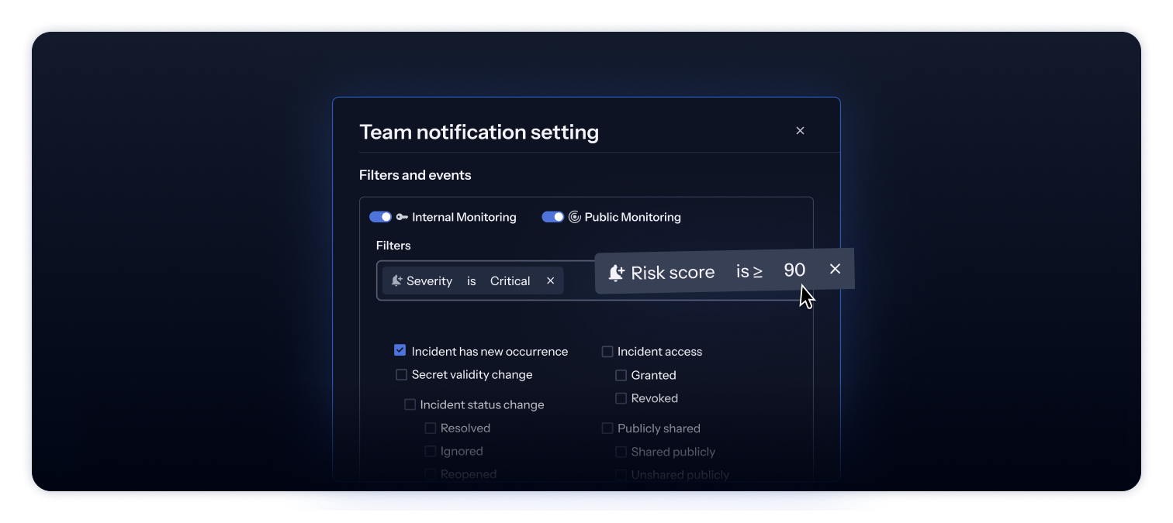Click the Severity field name in filter
This screenshot has width=1173, height=523.
pos(429,281)
